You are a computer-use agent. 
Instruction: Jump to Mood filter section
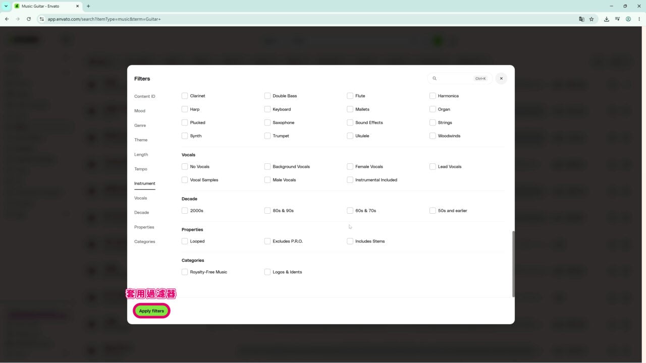[x=140, y=111]
